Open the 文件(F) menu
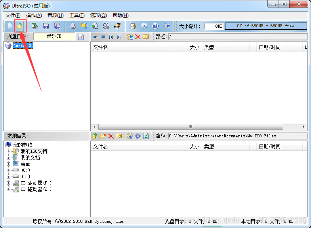Viewport: 311px width, 228px height. pos(13,15)
